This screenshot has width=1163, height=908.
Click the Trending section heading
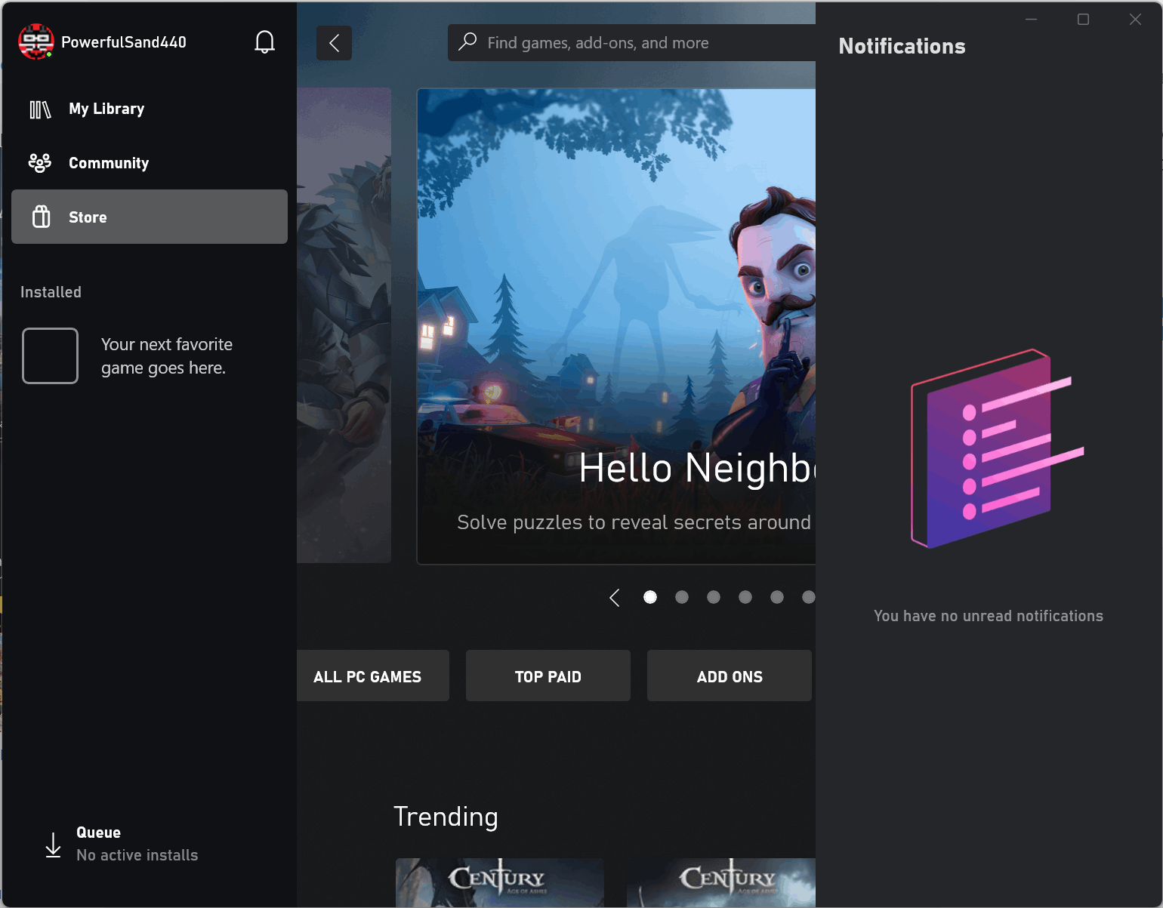446,817
